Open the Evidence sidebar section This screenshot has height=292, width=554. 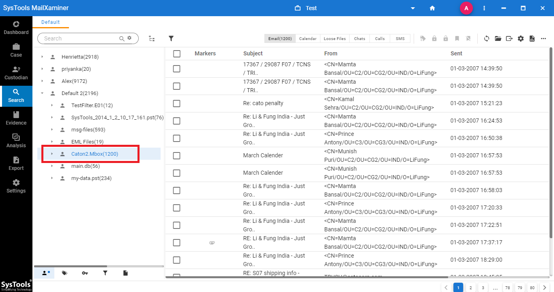[x=16, y=118]
